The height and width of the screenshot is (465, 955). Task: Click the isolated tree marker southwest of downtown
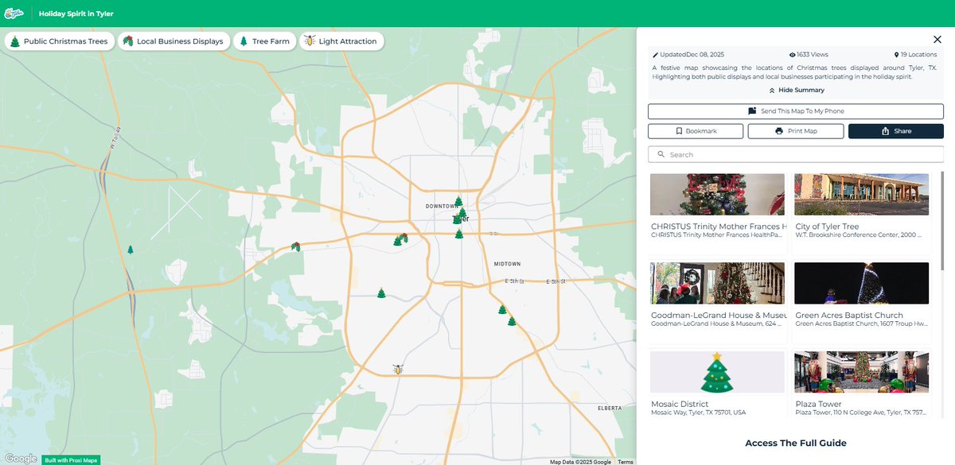click(381, 293)
